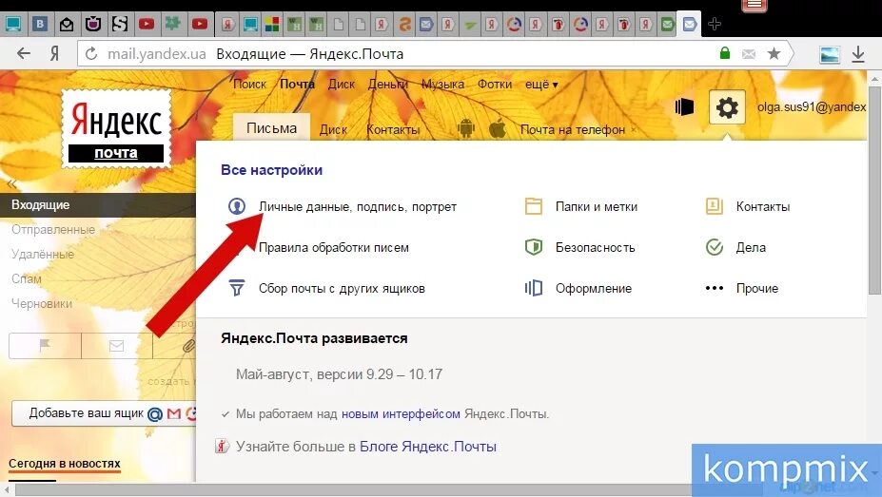Image resolution: width=882 pixels, height=497 pixels.
Task: Click the Apple app icon
Action: point(498,128)
